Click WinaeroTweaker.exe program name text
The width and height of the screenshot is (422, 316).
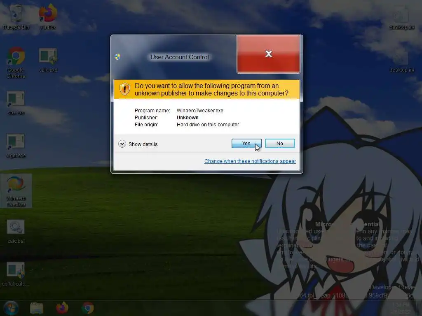pos(200,110)
